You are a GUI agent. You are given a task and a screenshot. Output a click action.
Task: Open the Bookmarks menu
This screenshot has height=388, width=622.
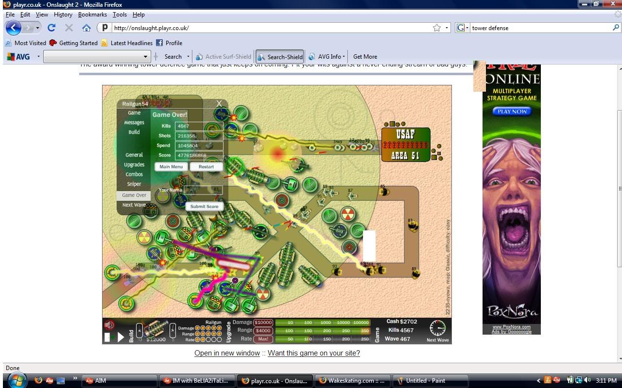92,15
